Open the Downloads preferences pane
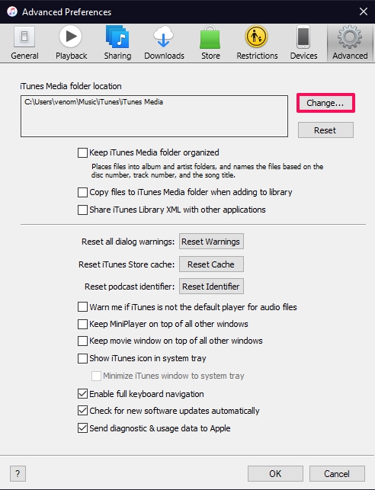Viewport: 375px width, 490px height. point(164,43)
